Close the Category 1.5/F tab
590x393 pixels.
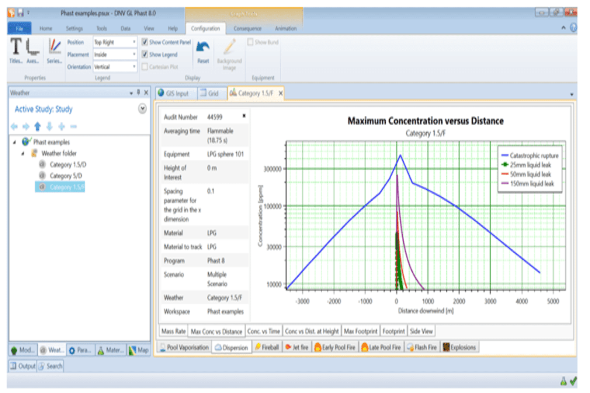281,94
